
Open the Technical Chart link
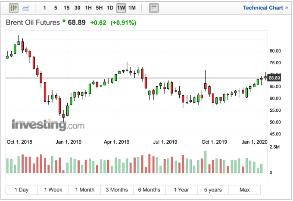click(x=265, y=8)
